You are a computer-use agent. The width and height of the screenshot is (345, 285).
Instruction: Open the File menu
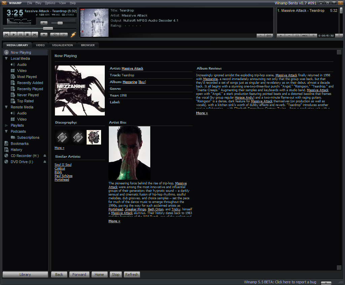coord(30,3)
